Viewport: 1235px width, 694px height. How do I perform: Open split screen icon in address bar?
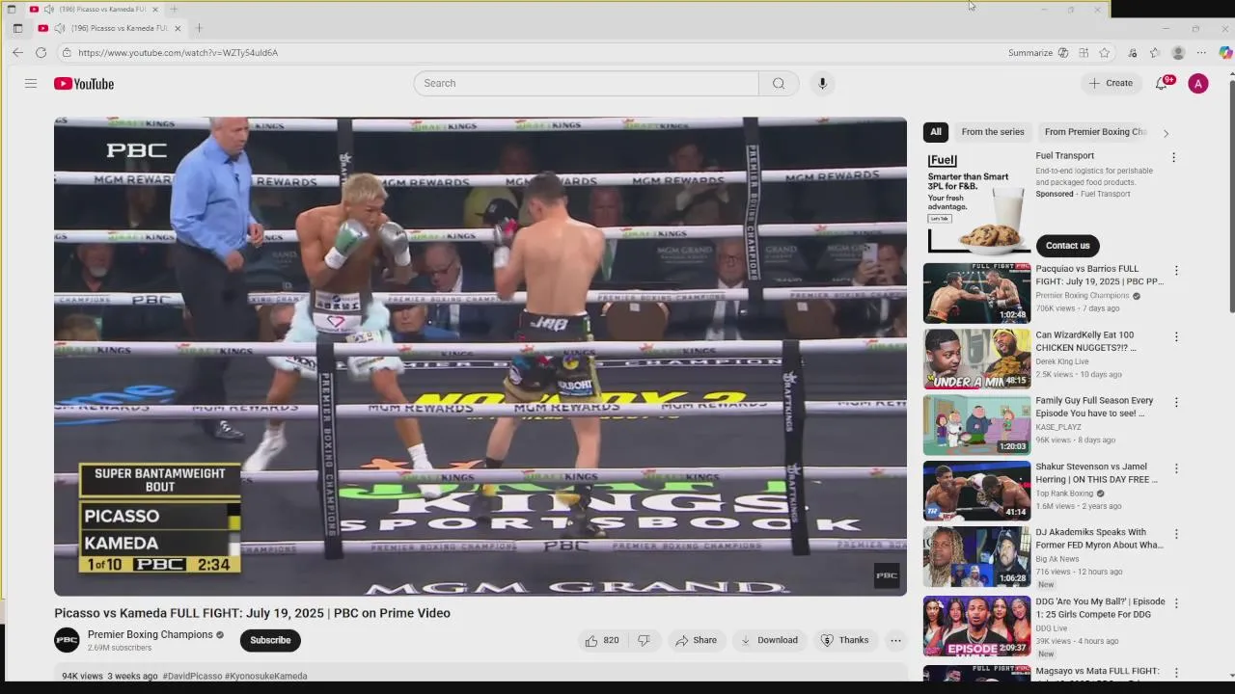[x=1084, y=53]
